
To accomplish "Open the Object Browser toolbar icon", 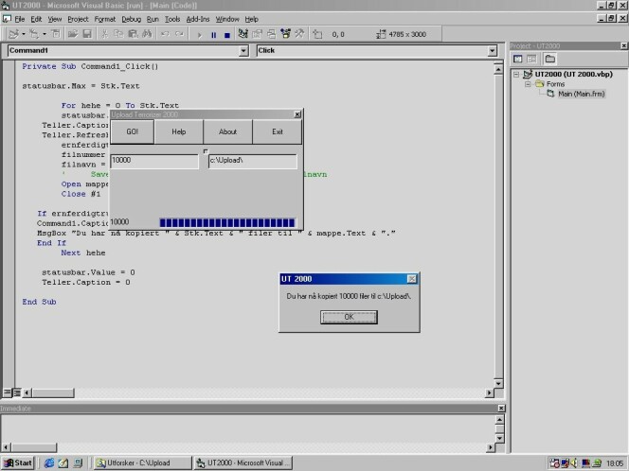I will pyautogui.click(x=286, y=34).
